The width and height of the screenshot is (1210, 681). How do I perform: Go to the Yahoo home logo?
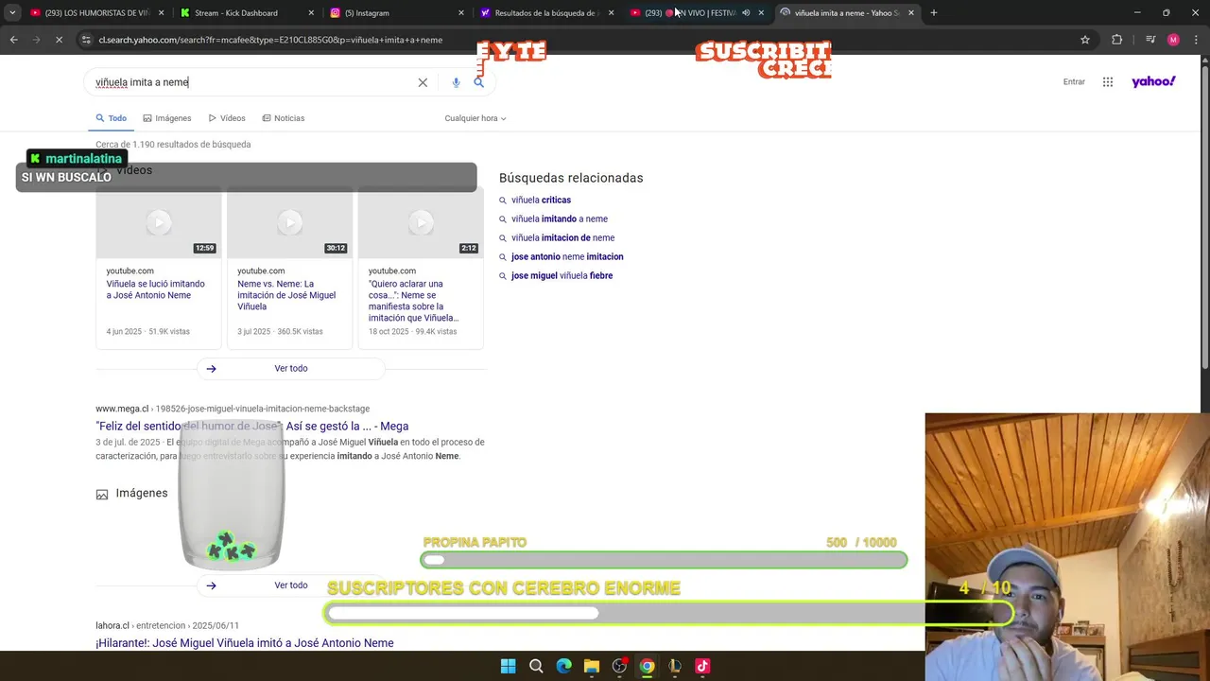(1153, 81)
